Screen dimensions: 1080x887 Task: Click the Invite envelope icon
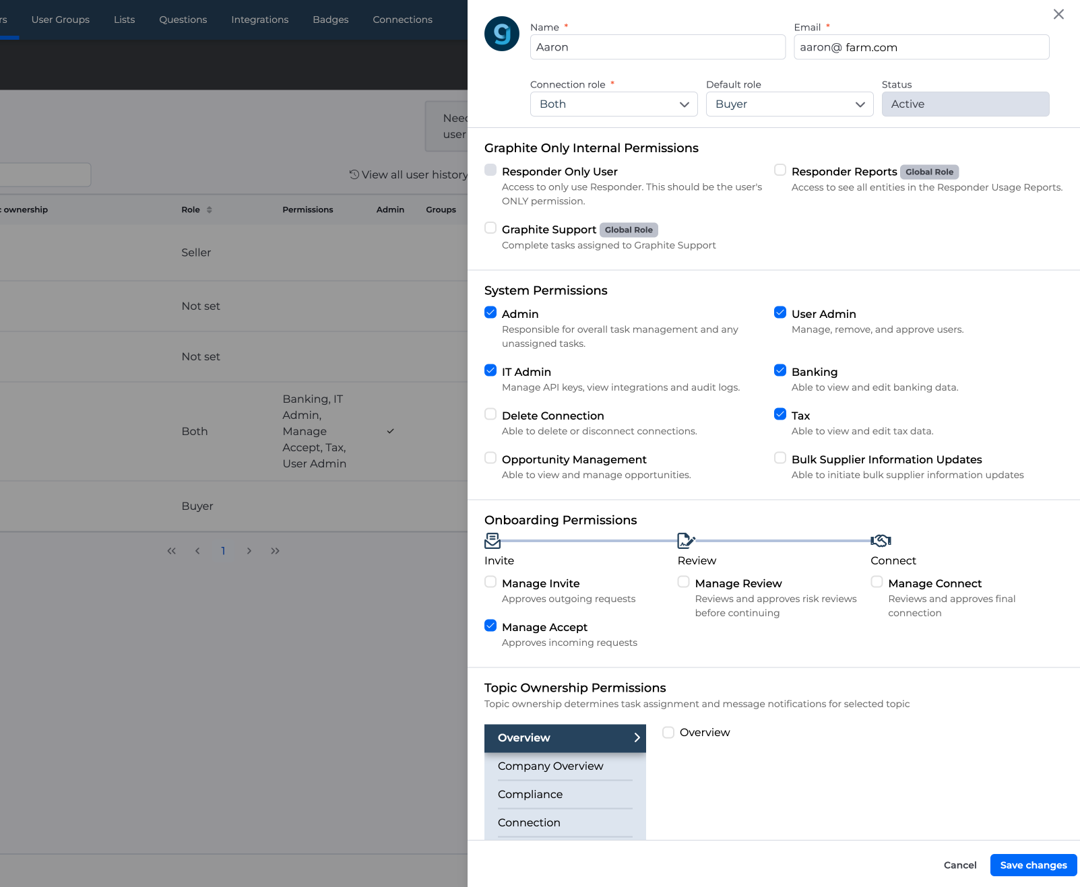tap(493, 540)
